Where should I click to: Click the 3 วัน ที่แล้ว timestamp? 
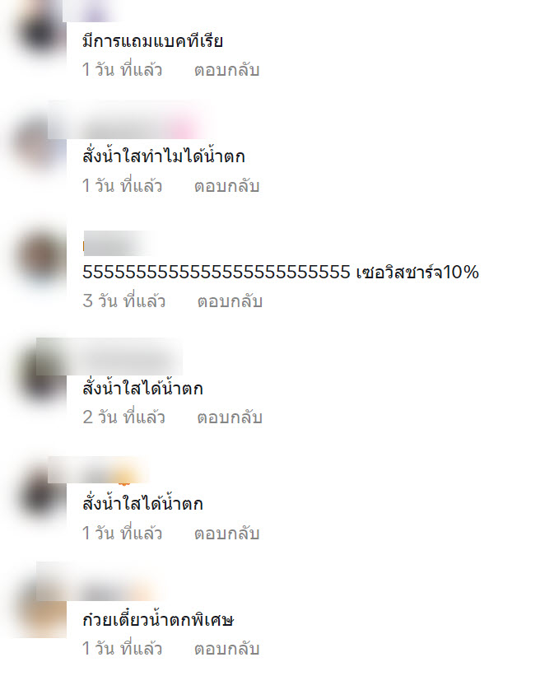[x=124, y=301]
